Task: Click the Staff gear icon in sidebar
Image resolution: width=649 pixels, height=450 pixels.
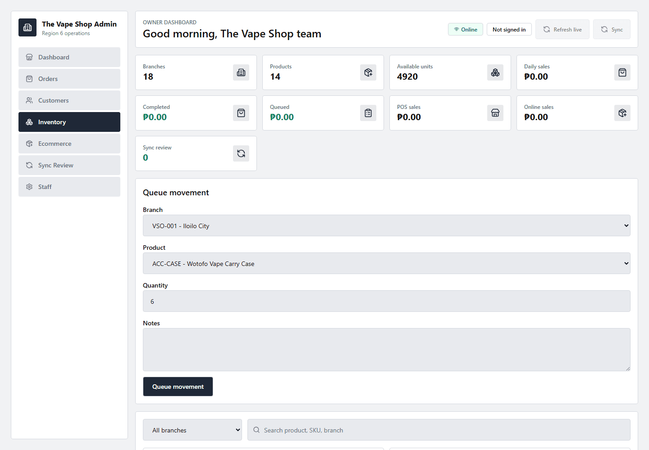Action: point(29,187)
